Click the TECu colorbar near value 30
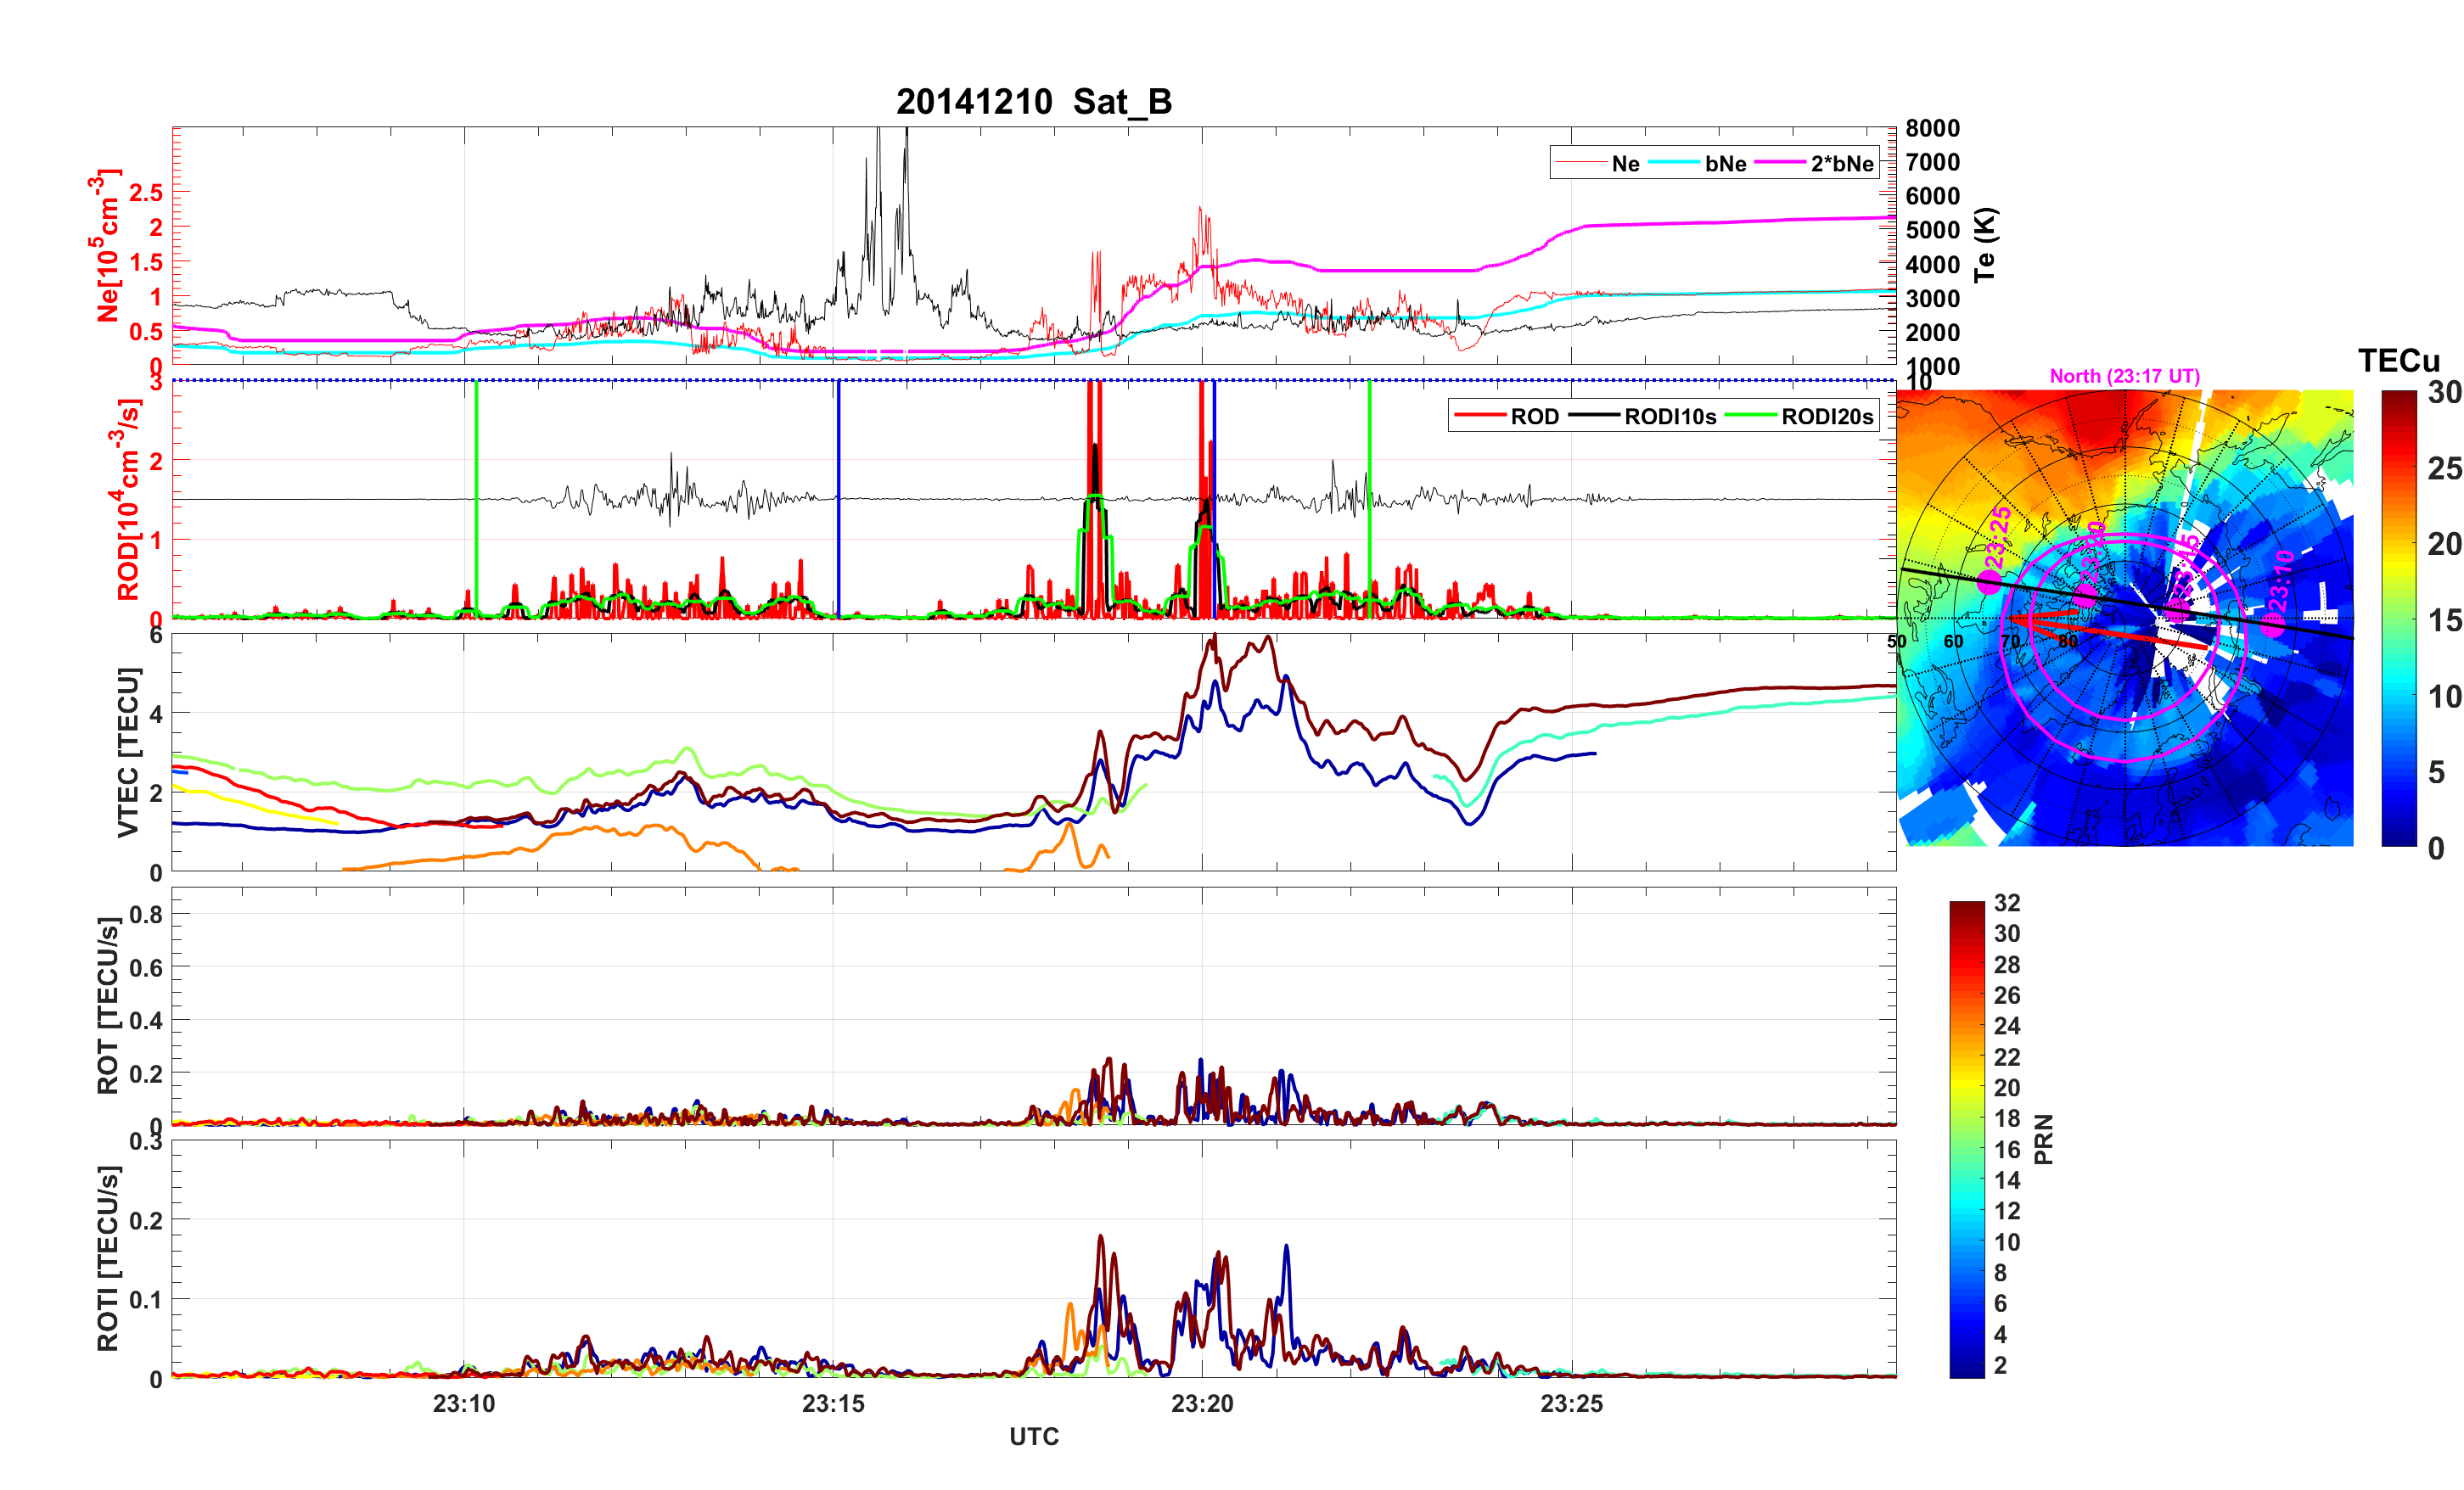This screenshot has height=1490, width=2464. (2398, 396)
